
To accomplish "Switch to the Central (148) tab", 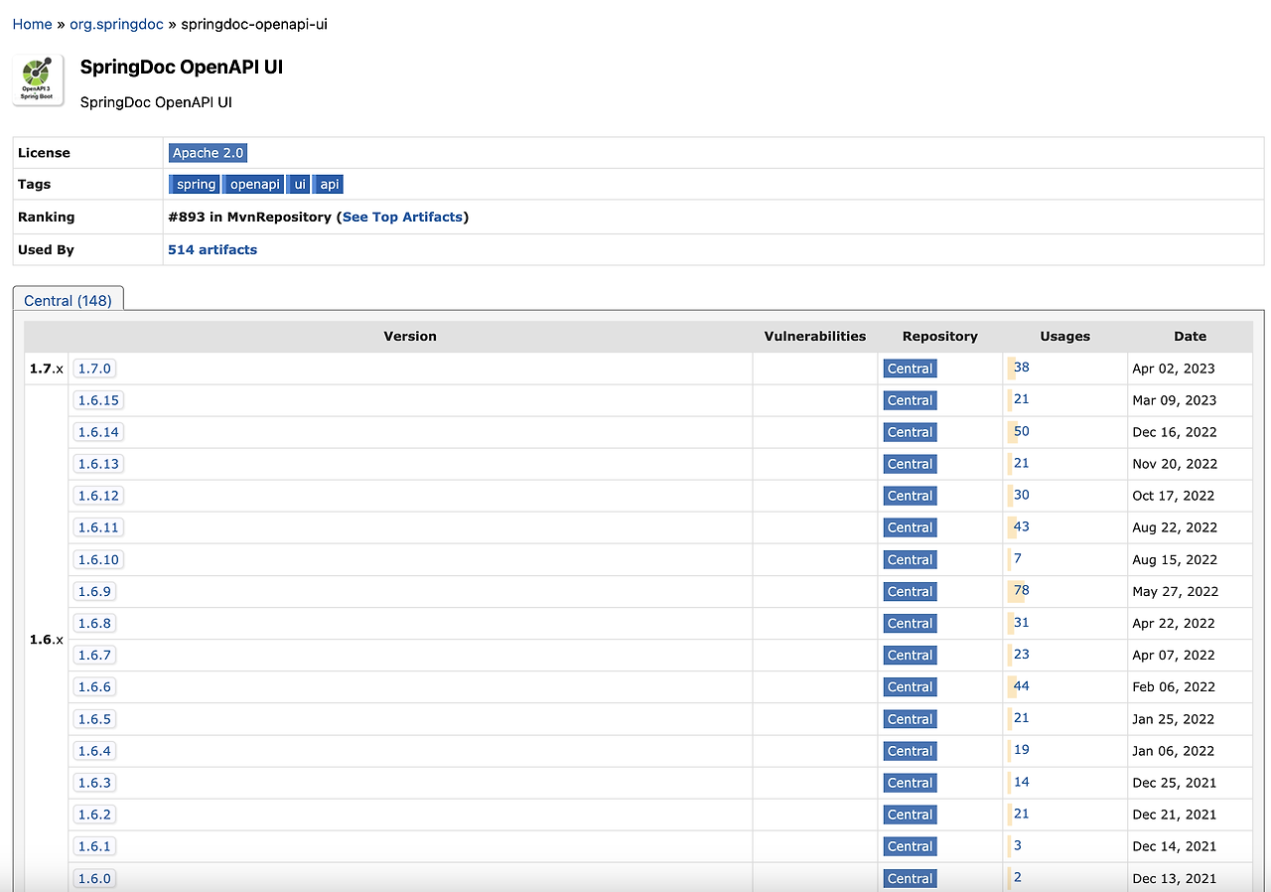I will [x=68, y=300].
